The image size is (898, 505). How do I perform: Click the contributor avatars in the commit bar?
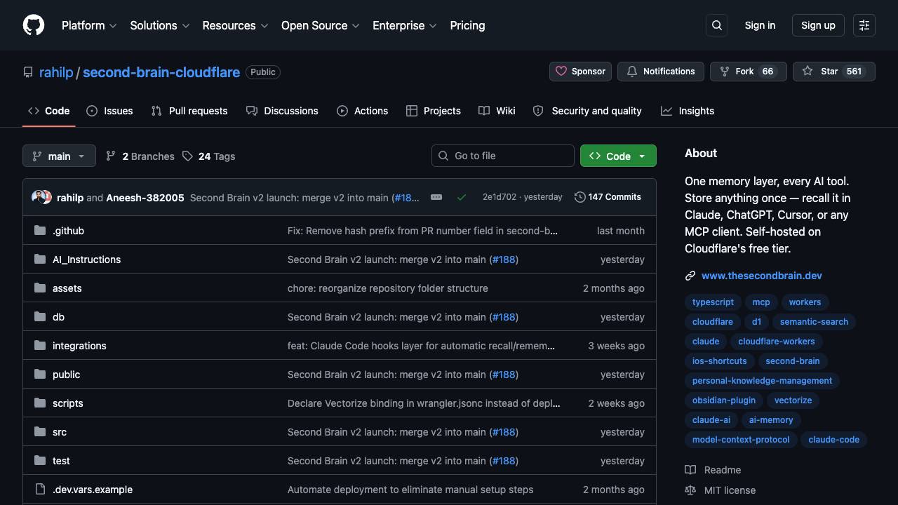[41, 197]
